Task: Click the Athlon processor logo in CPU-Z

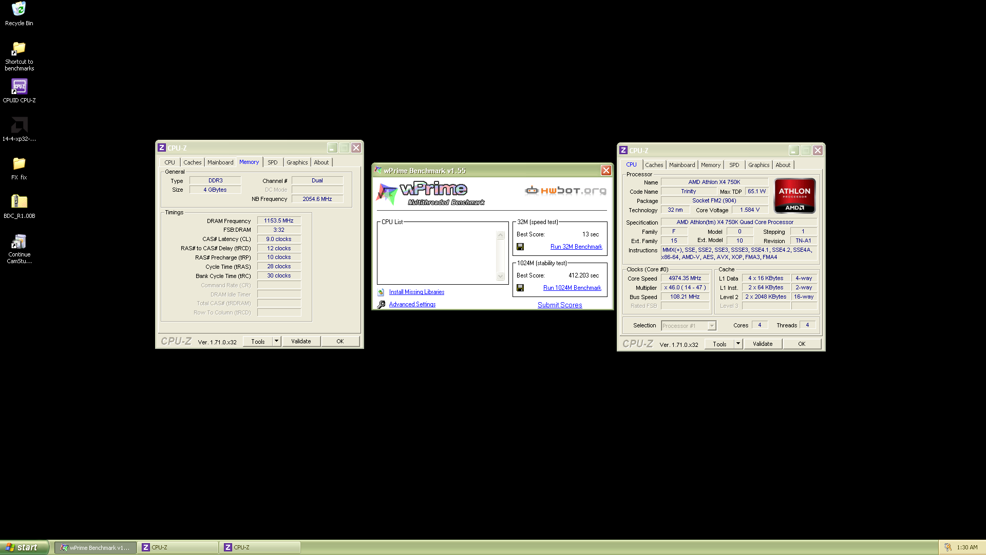Action: point(794,195)
